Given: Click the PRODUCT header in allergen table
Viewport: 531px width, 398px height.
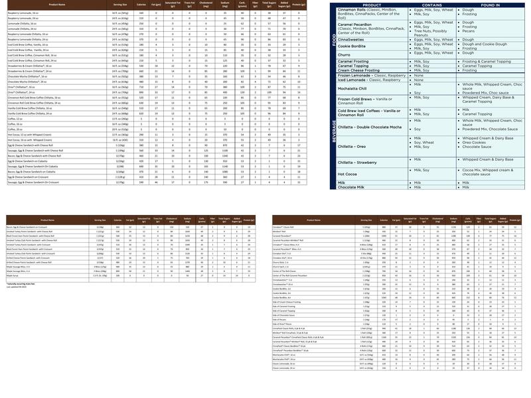Looking at the screenshot, I should click(x=371, y=5).
